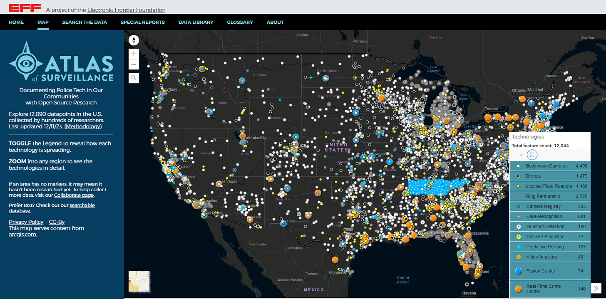The width and height of the screenshot is (606, 299).
Task: Toggle the Ring Partnership layer
Action: pos(550,196)
